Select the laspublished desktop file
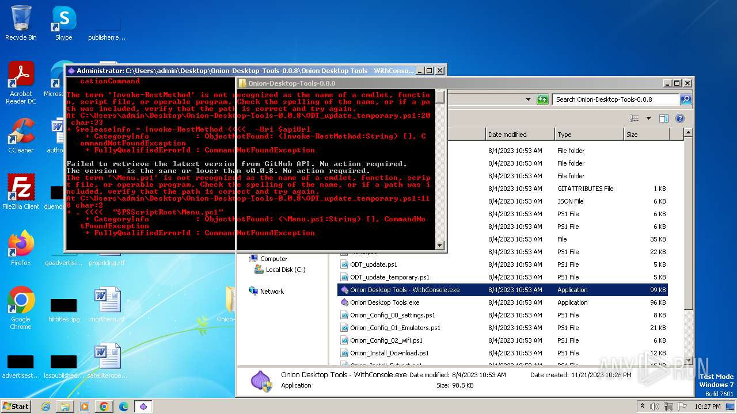The image size is (737, 414). [x=64, y=367]
